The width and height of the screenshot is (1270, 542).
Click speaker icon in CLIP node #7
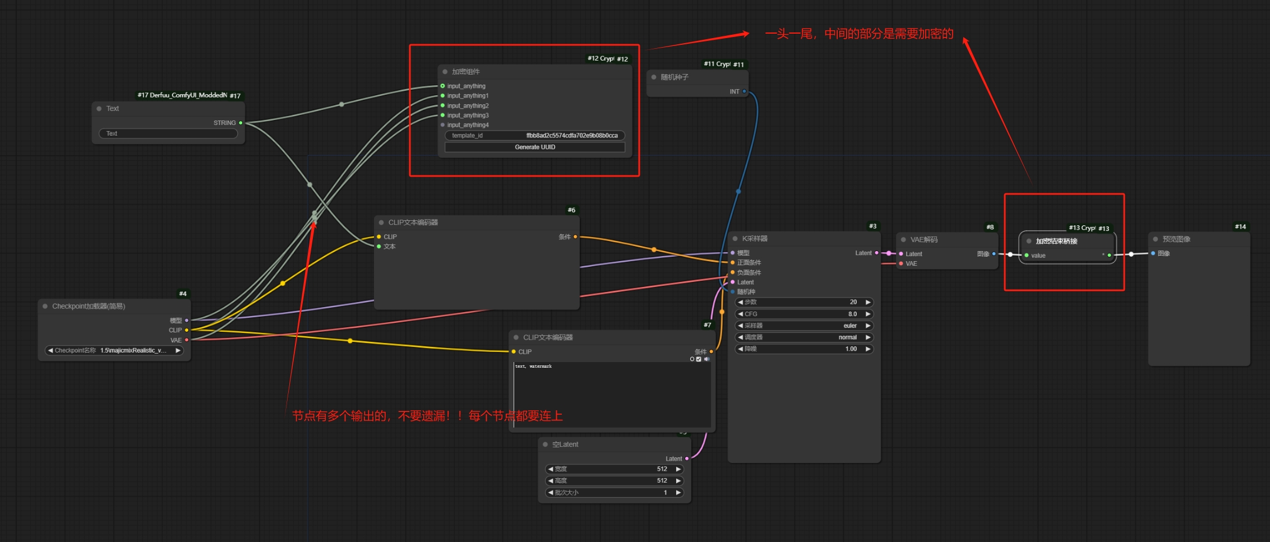click(707, 359)
